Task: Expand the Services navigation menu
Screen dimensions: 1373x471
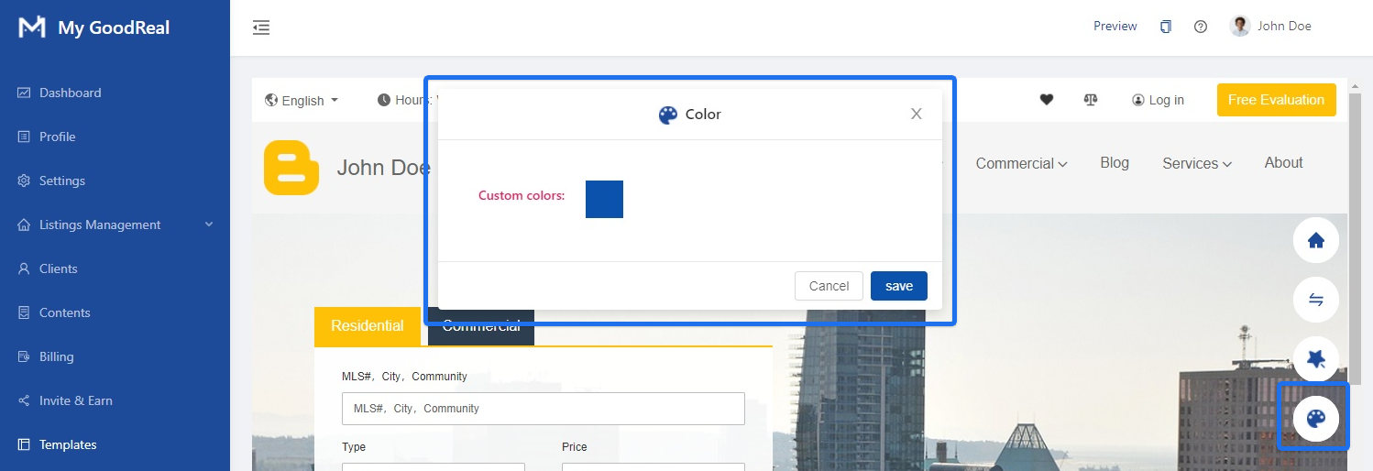Action: [1197, 163]
